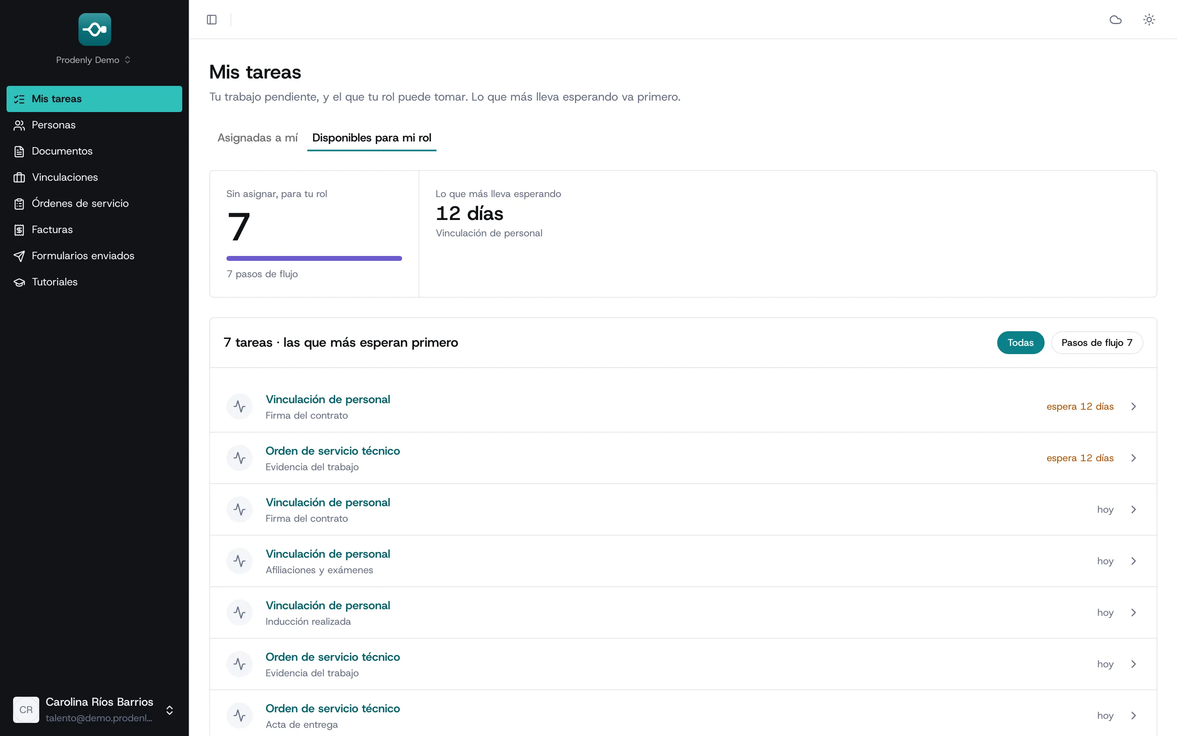Filter by Pasos de flujo 7

coord(1097,343)
